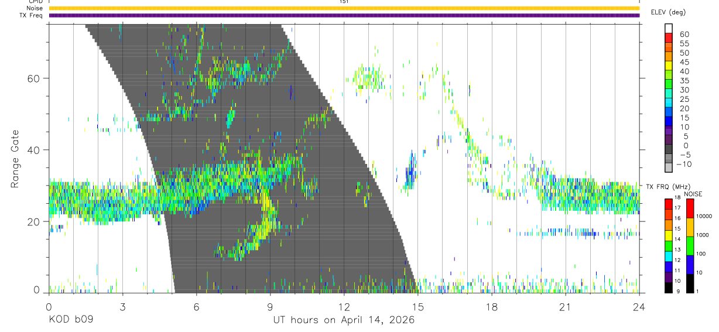Pick the blue swatch in NOISE colorbar
Viewport: 719px width, 332px height.
pyautogui.click(x=690, y=264)
